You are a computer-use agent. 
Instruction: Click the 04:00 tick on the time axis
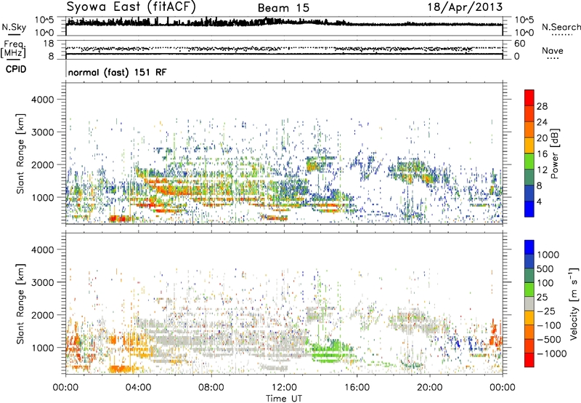point(139,388)
